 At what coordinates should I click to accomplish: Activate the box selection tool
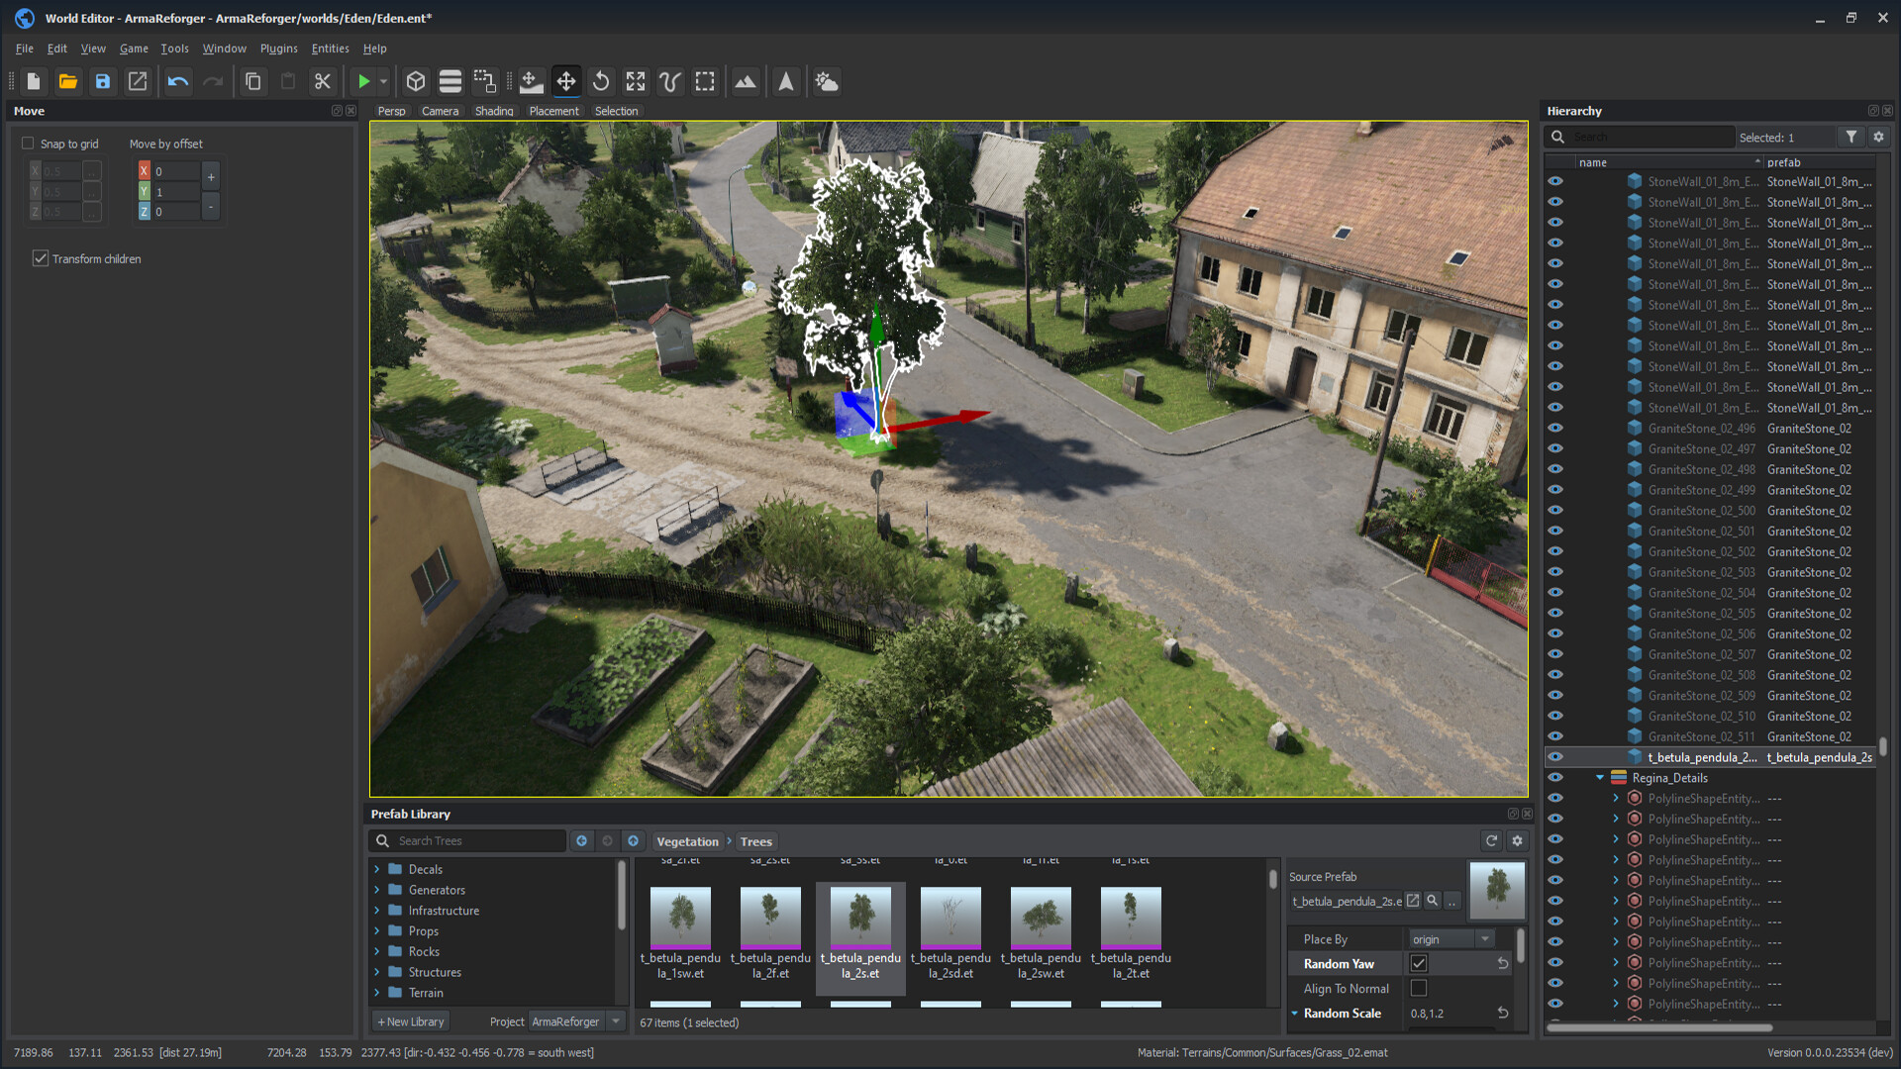(705, 81)
